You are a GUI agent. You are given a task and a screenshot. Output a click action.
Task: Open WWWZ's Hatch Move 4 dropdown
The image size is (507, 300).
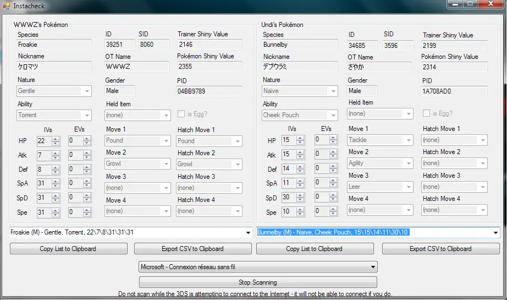click(209, 211)
